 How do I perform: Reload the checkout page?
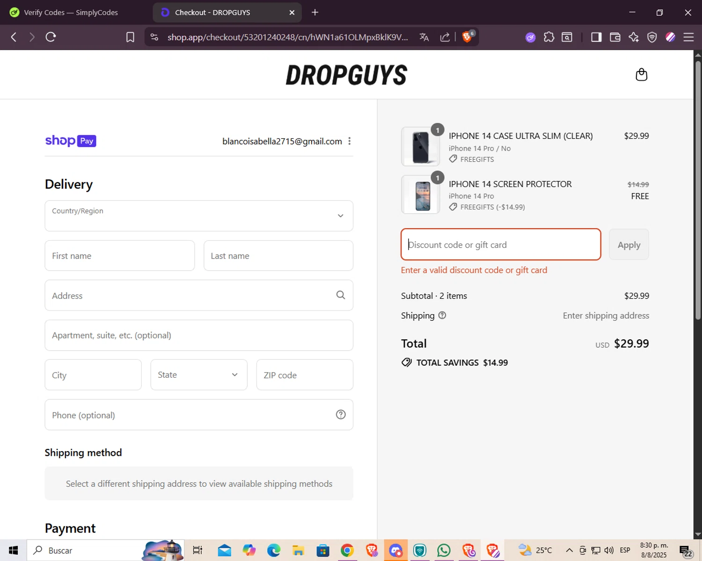[x=51, y=37]
